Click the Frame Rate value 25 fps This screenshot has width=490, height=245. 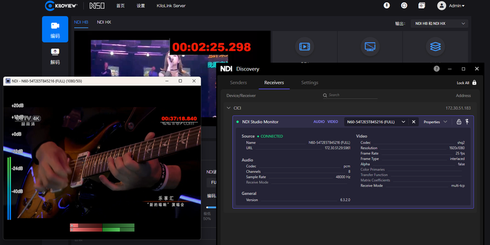click(460, 154)
